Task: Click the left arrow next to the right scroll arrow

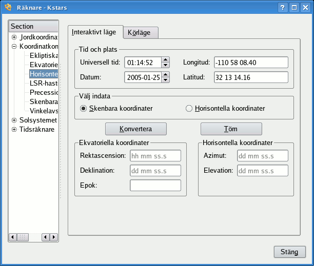Action: coord(46,237)
